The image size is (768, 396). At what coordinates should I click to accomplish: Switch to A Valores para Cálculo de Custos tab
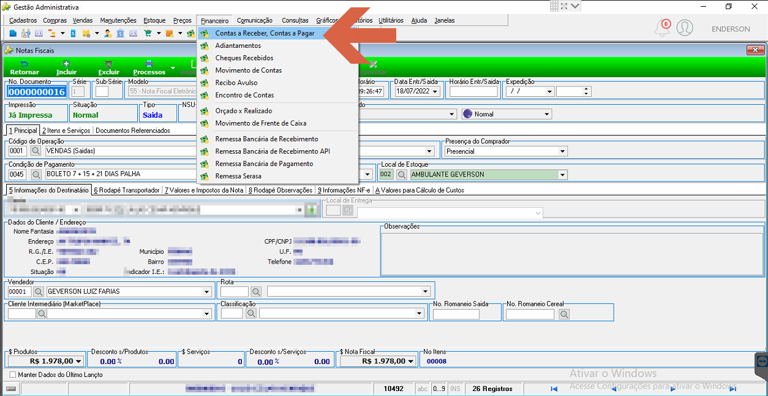[x=420, y=190]
